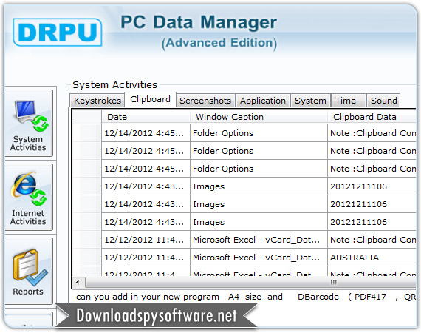Open the Screenshots tab

tap(205, 101)
